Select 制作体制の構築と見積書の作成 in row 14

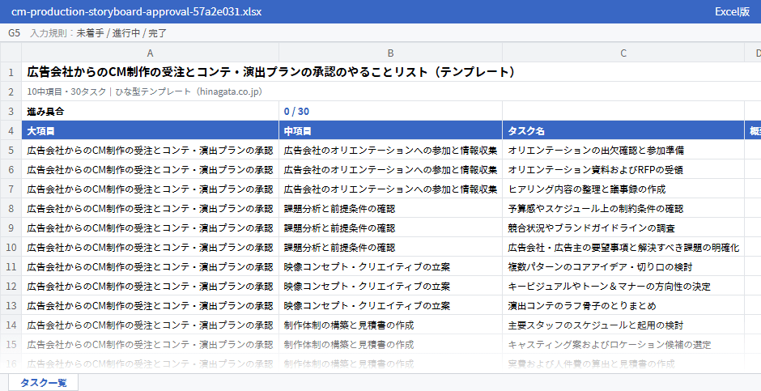point(390,325)
